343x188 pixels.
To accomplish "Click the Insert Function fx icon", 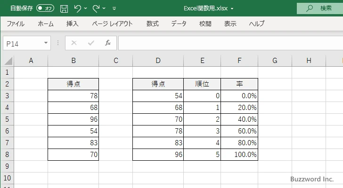I will pos(107,43).
